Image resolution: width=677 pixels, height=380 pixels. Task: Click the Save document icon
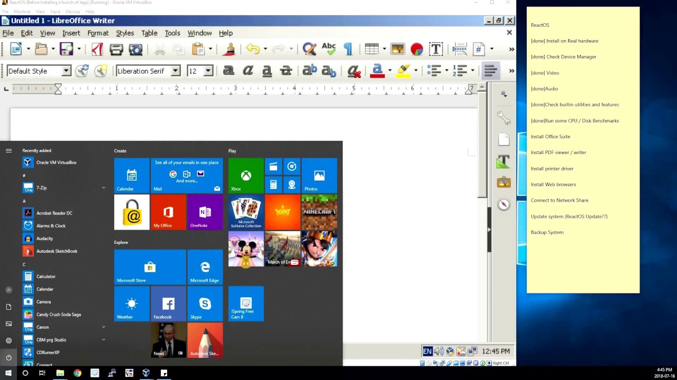coord(66,49)
